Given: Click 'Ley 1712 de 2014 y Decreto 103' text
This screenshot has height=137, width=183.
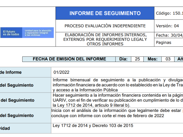Looking at the screenshot, I should [x=93, y=126].
